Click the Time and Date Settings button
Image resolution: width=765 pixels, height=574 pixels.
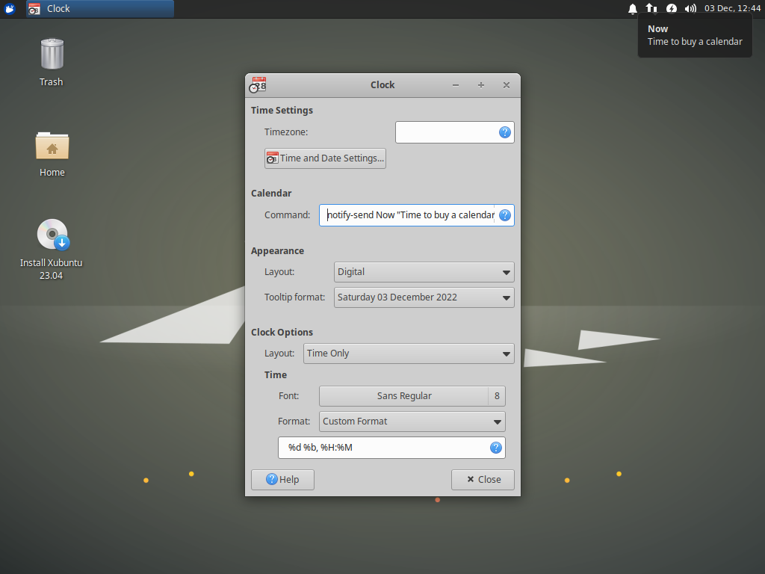pyautogui.click(x=324, y=158)
